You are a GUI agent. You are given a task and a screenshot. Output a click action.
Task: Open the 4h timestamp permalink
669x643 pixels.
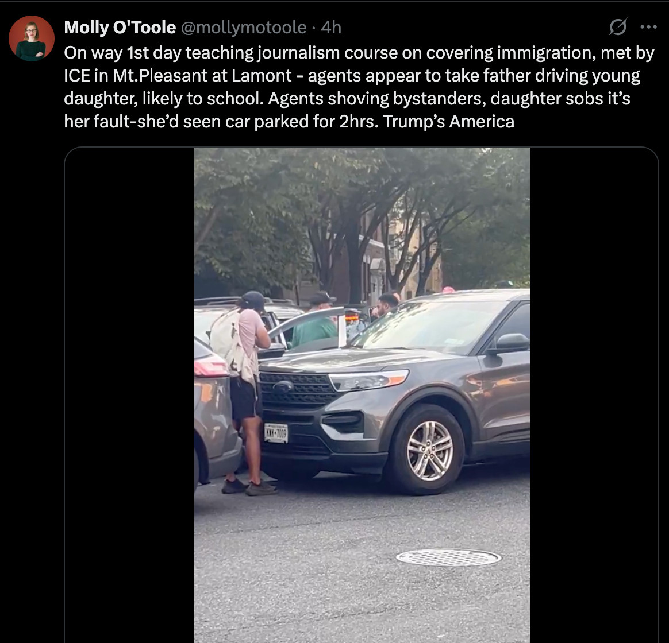click(x=331, y=28)
